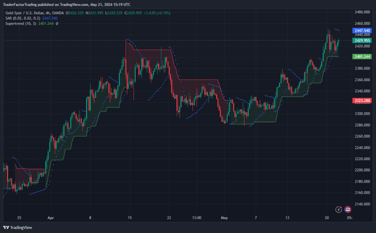376x233 pixels.
Task: Click the green 2429.955 current price label
Action: [x=362, y=40]
